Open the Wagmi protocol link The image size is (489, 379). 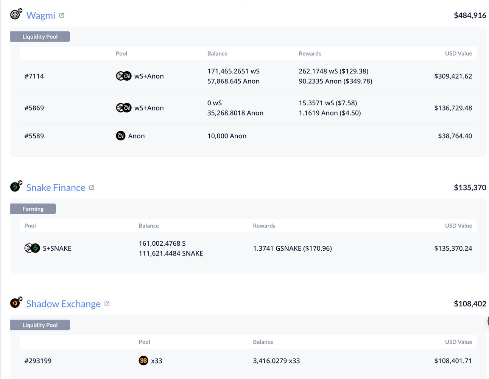tap(41, 16)
